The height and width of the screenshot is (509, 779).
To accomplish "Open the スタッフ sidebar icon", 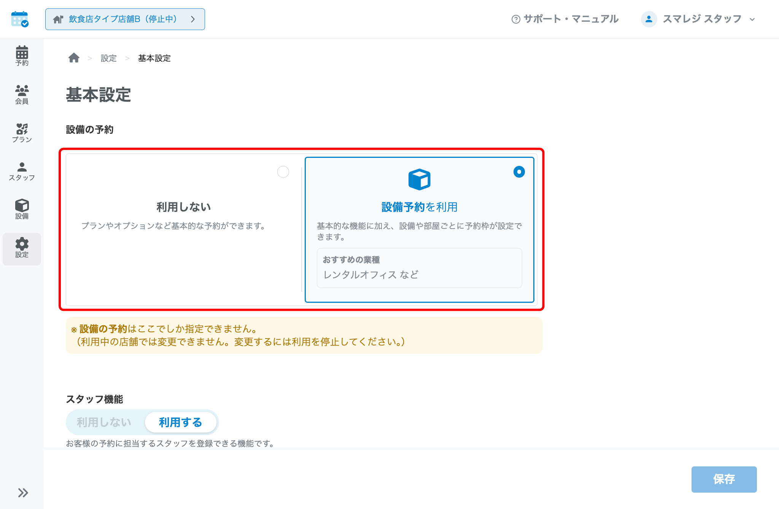I will pyautogui.click(x=22, y=171).
